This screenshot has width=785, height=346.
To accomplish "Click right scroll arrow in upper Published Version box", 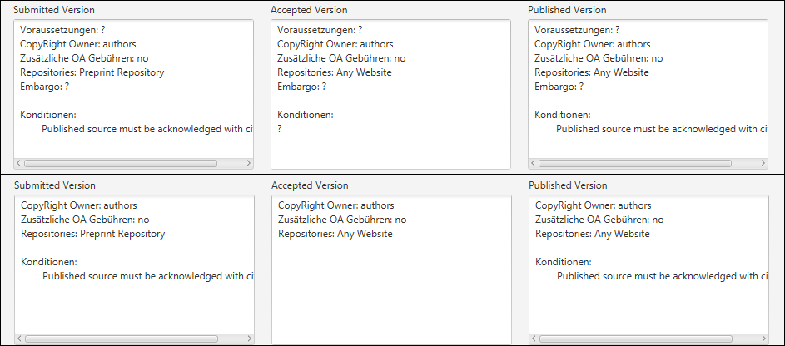I will [763, 164].
